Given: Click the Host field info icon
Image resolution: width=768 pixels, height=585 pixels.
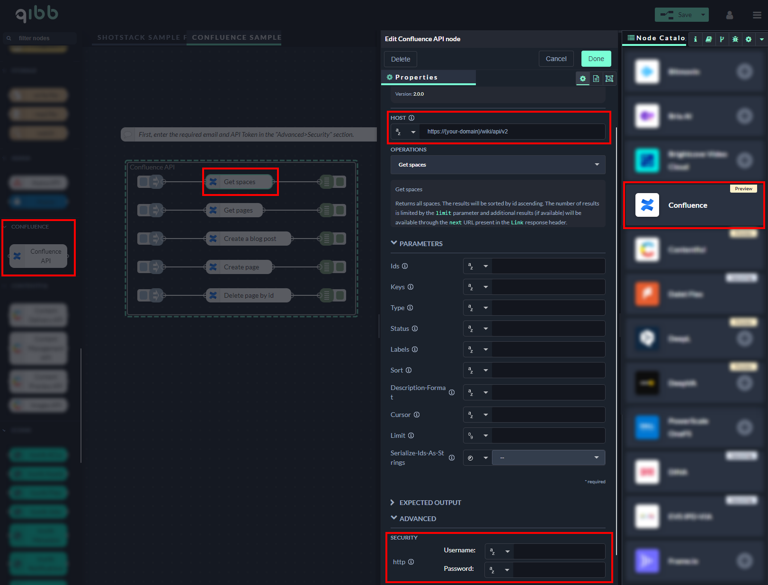Looking at the screenshot, I should [411, 118].
